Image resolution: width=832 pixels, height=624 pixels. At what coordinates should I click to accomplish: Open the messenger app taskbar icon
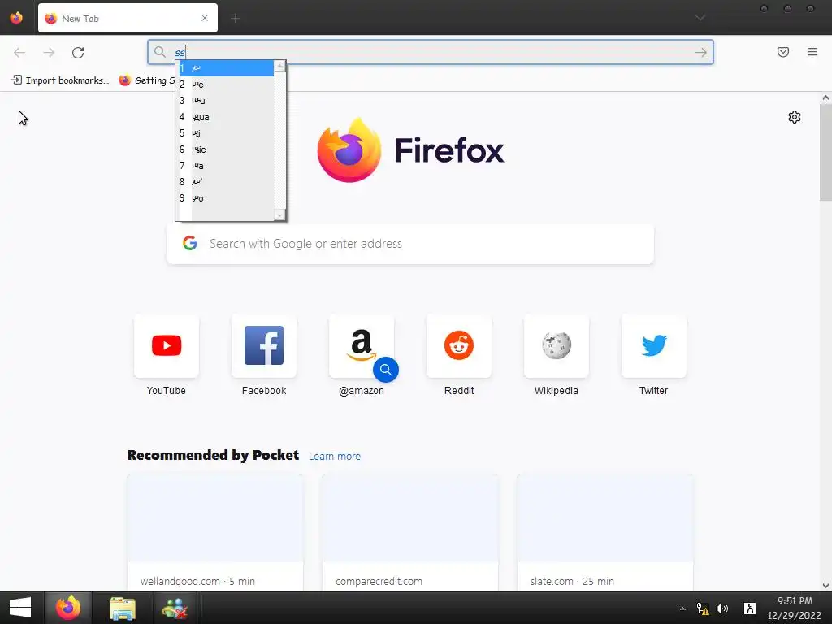(x=175, y=608)
